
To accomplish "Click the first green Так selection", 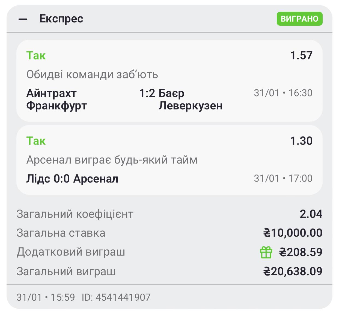I will [x=36, y=55].
